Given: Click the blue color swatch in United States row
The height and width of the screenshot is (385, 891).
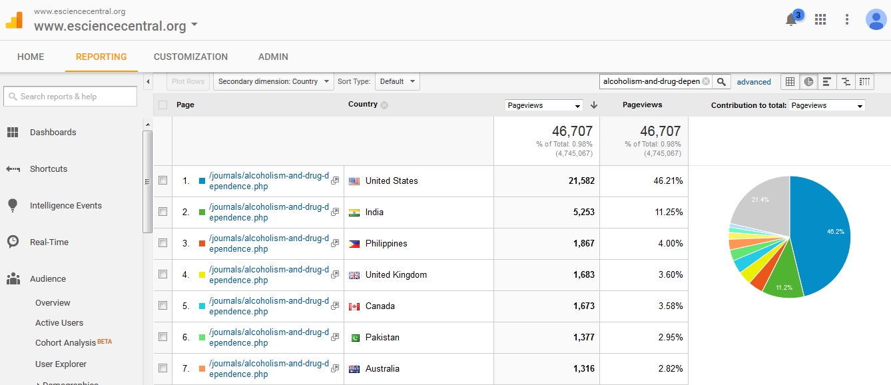Looking at the screenshot, I should [202, 181].
